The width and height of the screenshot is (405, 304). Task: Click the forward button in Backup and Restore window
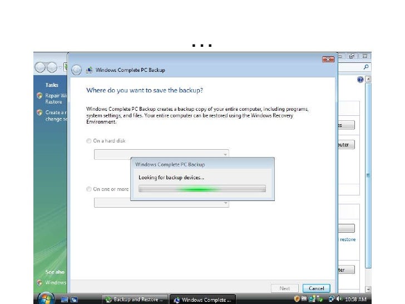point(52,67)
